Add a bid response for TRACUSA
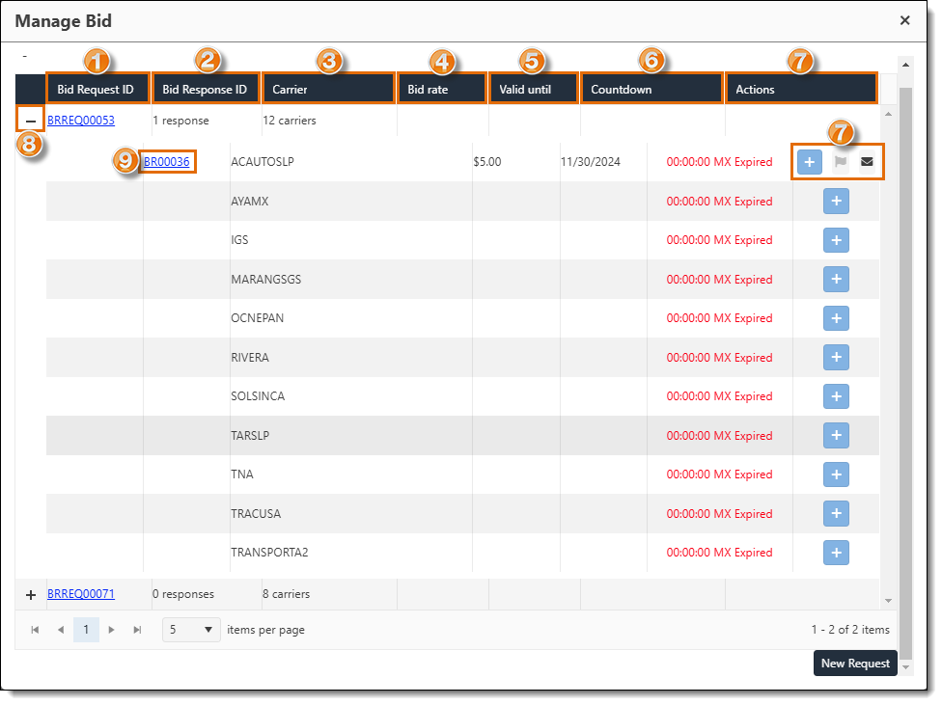942x705 pixels. (836, 513)
